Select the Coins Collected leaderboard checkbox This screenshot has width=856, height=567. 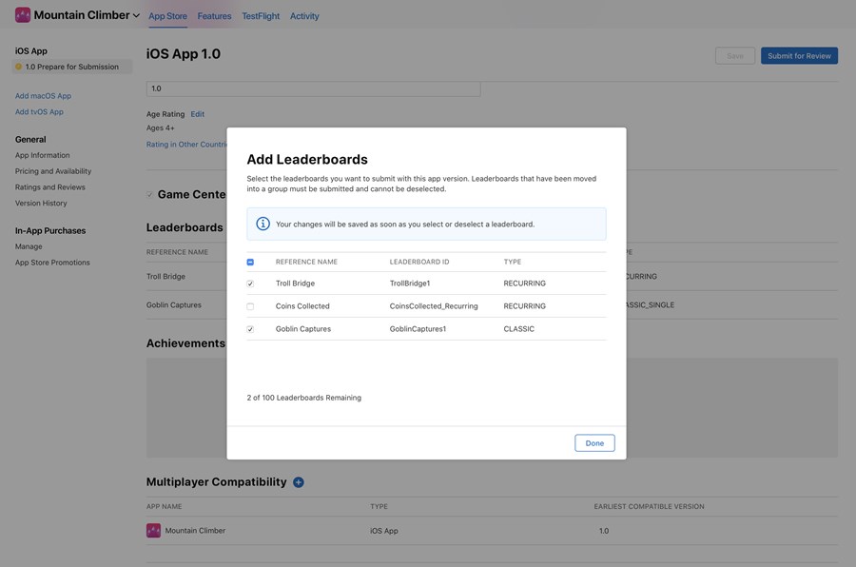pyautogui.click(x=250, y=306)
